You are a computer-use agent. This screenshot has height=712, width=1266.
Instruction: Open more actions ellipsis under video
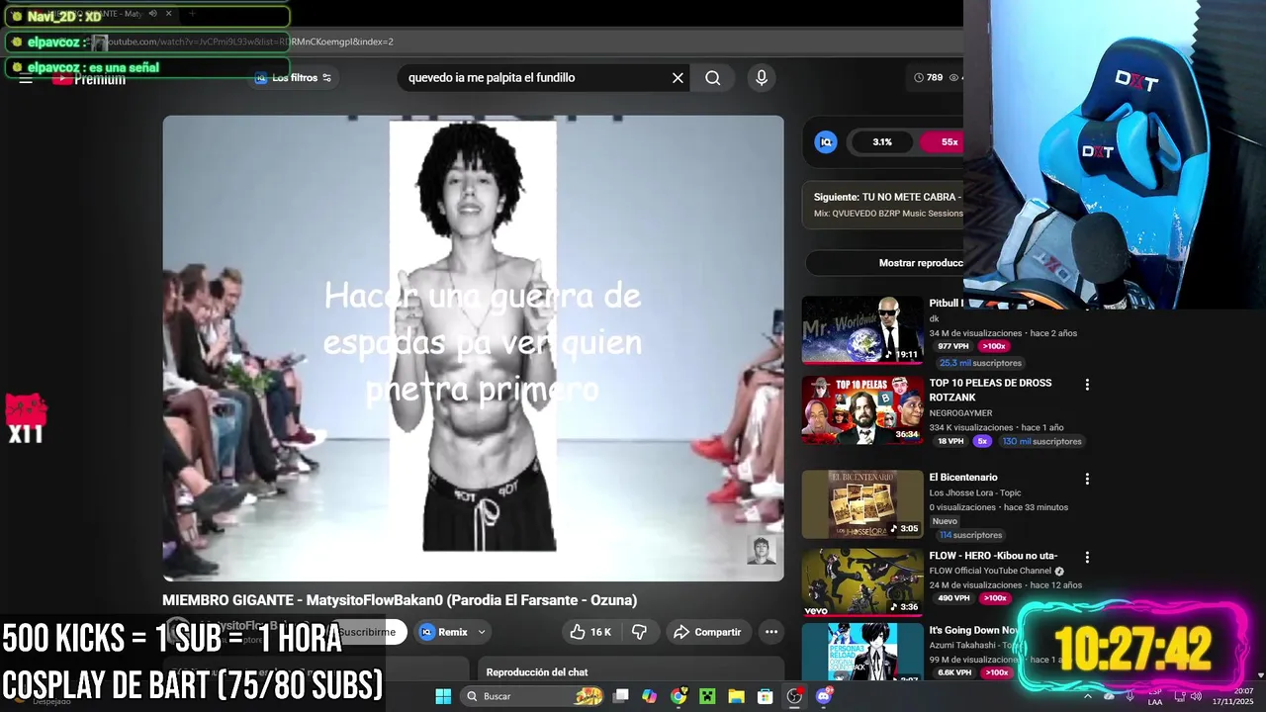point(771,632)
